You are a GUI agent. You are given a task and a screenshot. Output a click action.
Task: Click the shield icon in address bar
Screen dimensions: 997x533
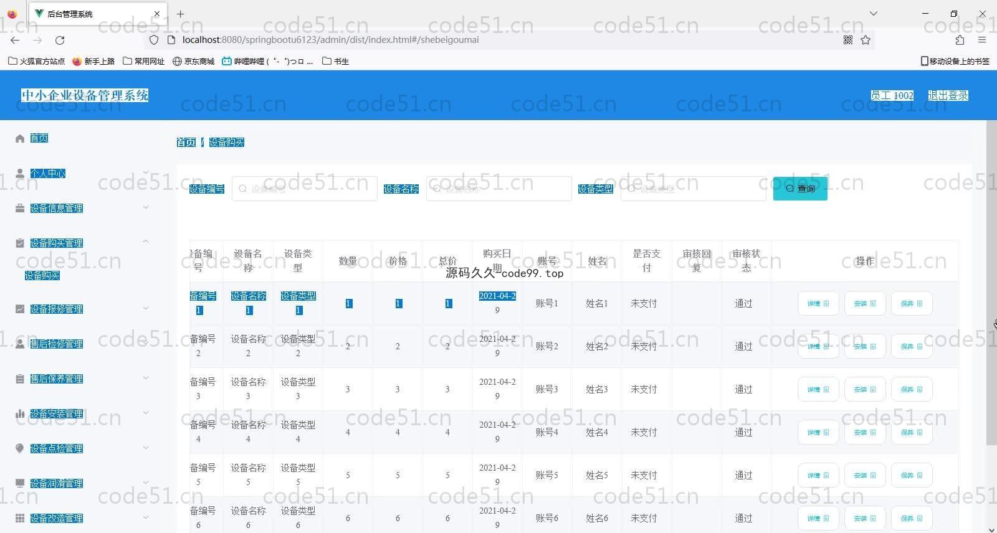(x=154, y=40)
